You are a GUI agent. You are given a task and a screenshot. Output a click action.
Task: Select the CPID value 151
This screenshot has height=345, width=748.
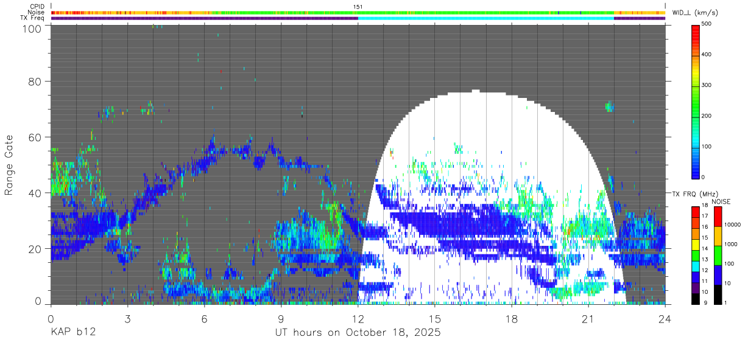click(x=358, y=7)
